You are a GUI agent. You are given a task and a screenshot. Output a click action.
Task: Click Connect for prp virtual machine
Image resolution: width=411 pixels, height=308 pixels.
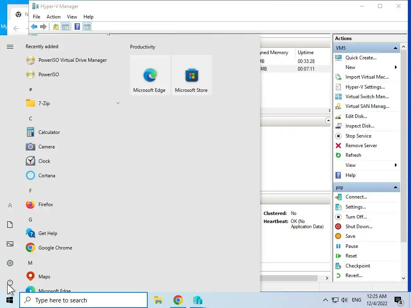click(x=356, y=197)
